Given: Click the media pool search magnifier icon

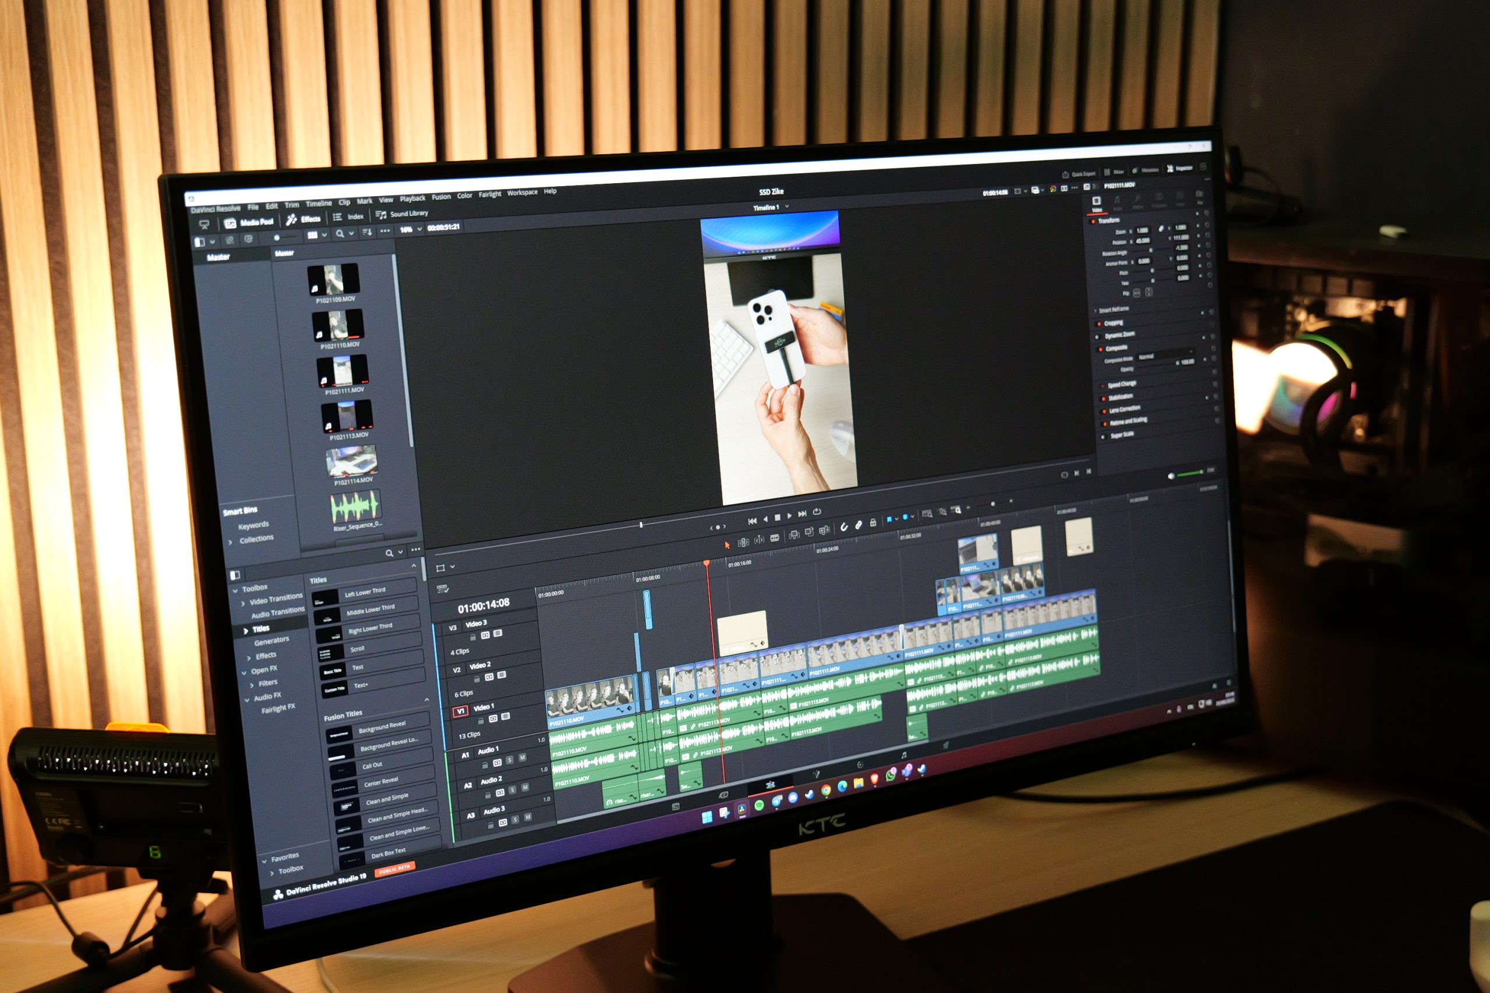Looking at the screenshot, I should click(340, 234).
